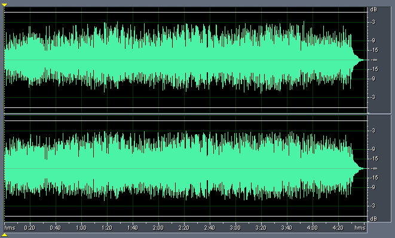This screenshot has height=238, width=395.
Task: Click the dB label atop the amplitude scale
Action: point(373,10)
